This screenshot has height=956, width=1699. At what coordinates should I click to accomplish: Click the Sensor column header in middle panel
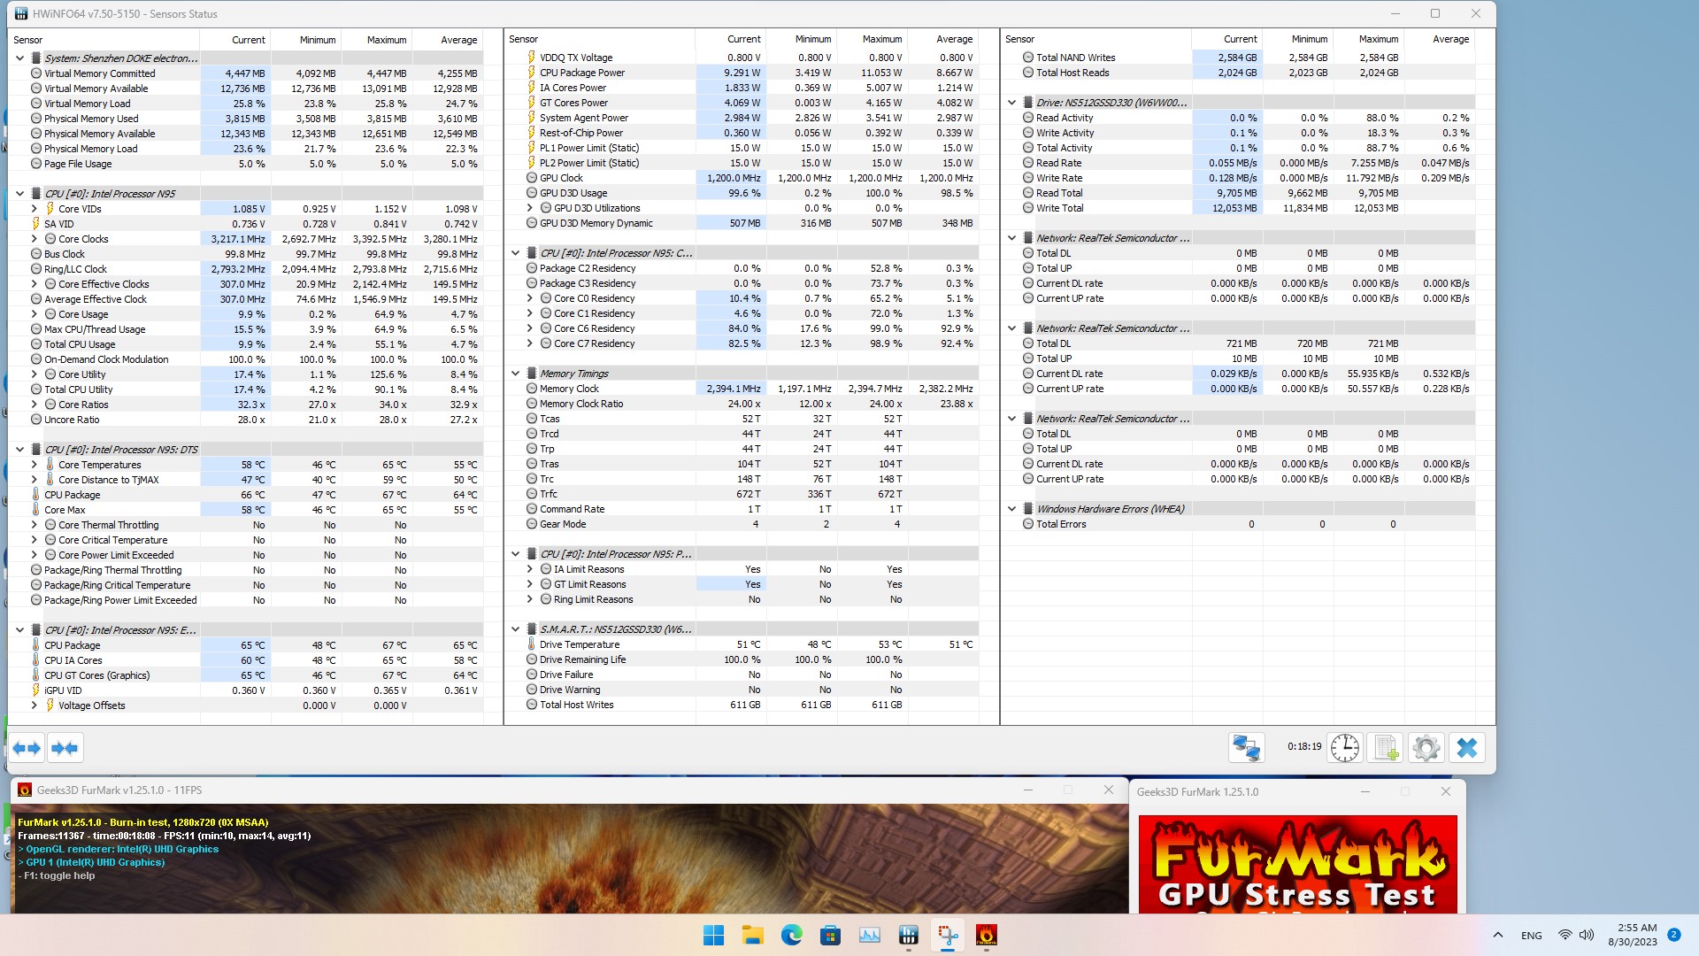(524, 39)
